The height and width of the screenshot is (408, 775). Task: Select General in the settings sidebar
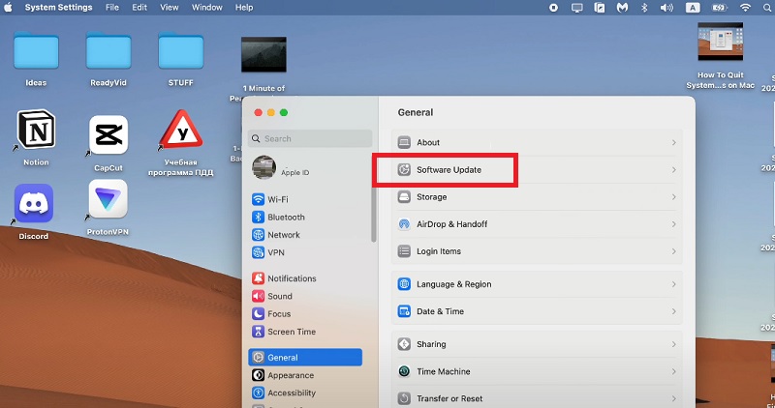click(x=305, y=357)
